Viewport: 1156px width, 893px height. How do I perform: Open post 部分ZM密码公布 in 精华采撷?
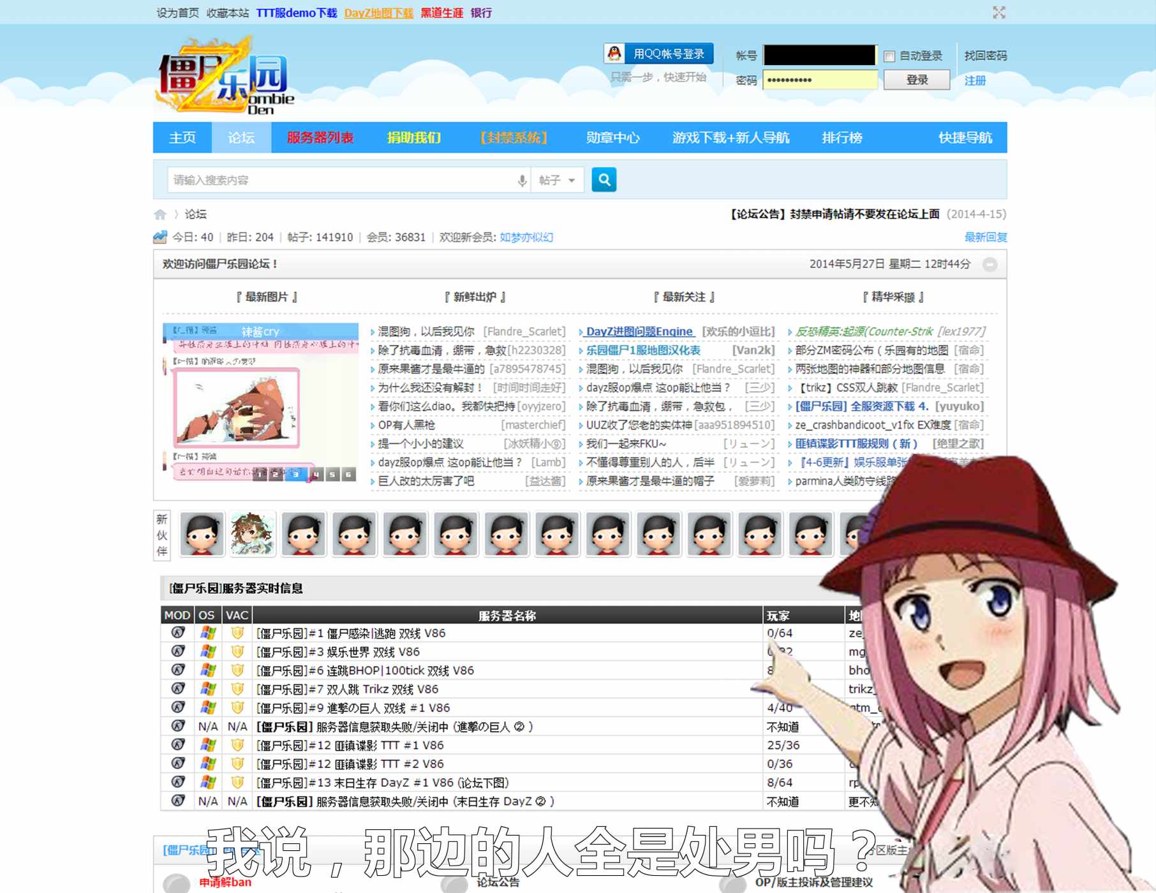pos(871,350)
